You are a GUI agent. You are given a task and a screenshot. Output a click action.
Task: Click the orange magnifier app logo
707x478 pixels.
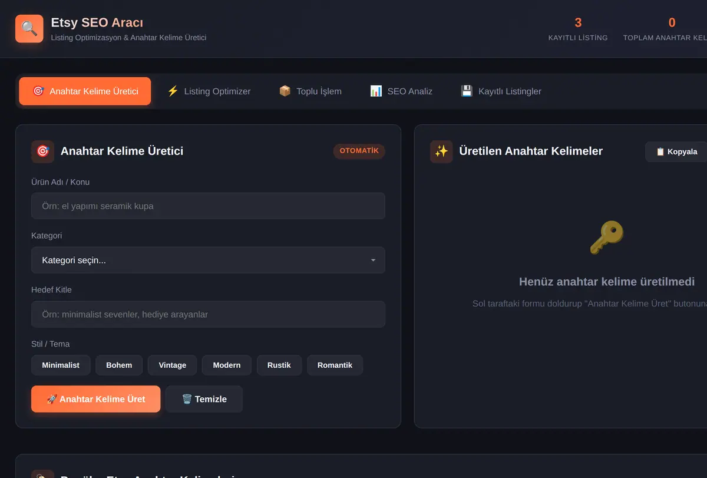coord(29,29)
